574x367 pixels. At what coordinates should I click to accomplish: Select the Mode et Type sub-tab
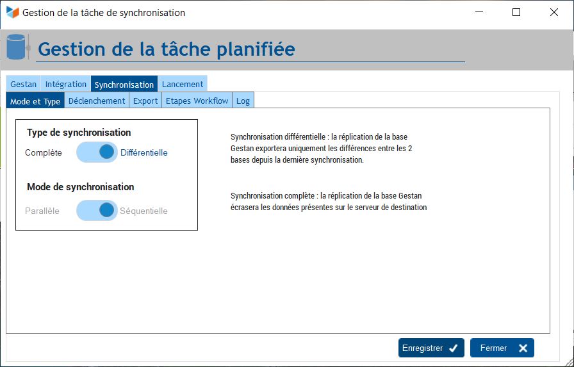pos(35,101)
